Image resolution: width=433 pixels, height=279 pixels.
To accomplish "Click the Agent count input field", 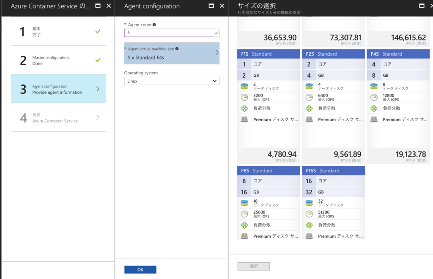I will (x=169, y=33).
